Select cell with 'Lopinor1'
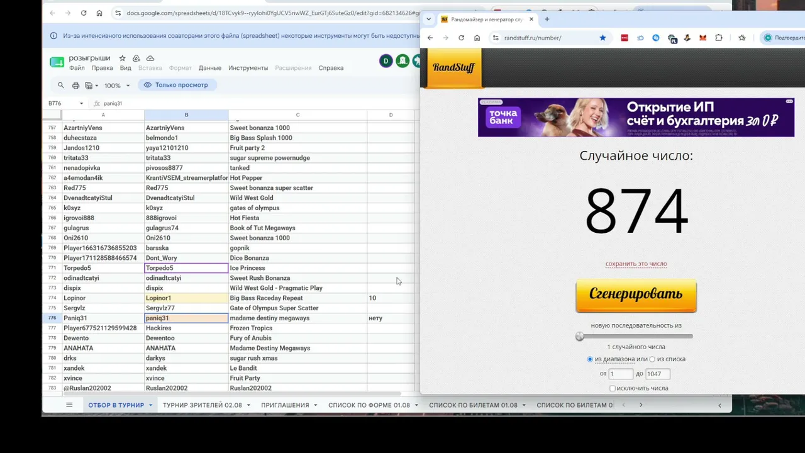The image size is (805, 453). coord(186,298)
